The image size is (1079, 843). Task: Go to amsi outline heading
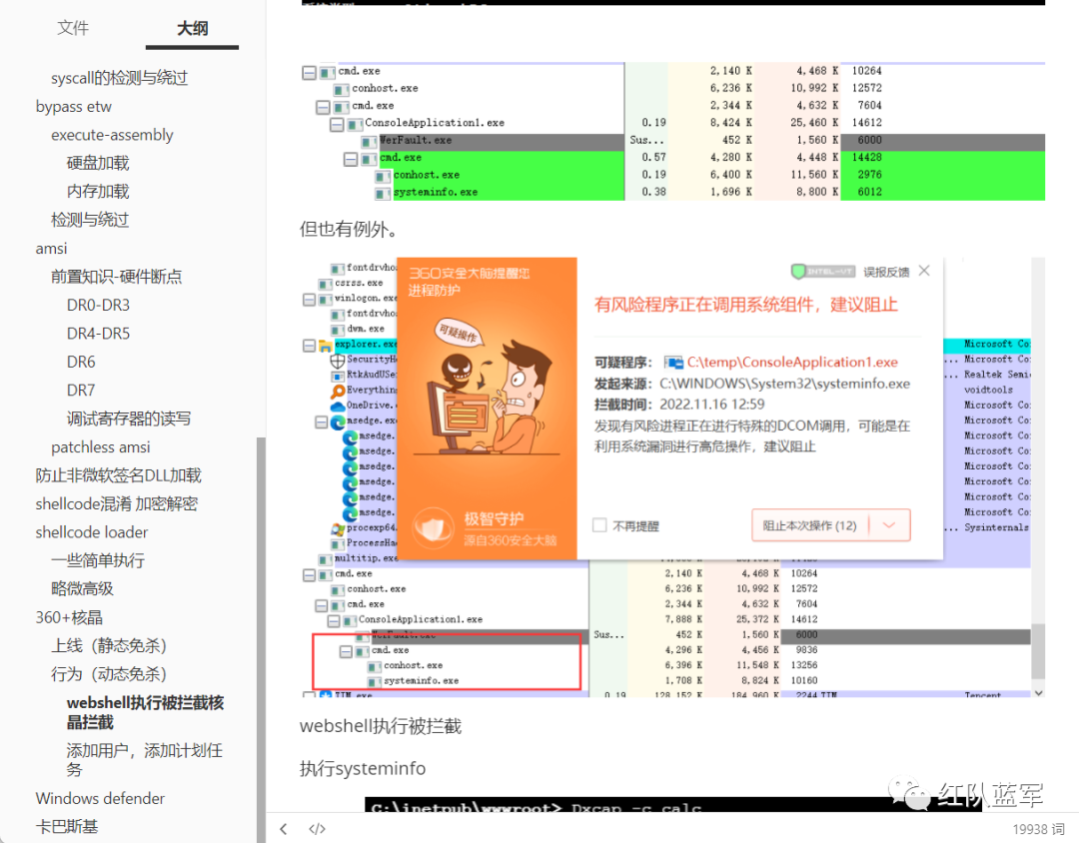(52, 249)
